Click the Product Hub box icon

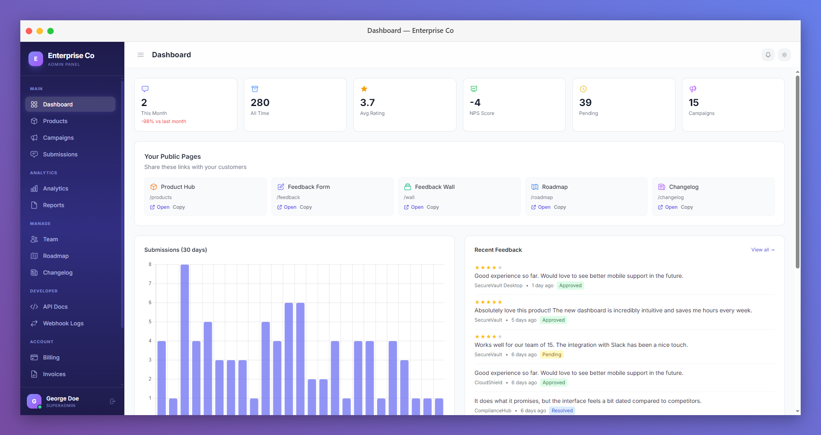[154, 187]
